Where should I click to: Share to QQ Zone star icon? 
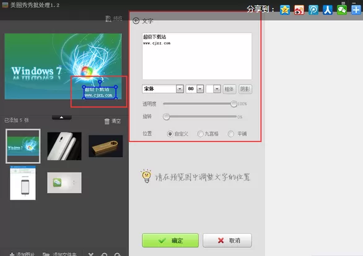point(285,10)
